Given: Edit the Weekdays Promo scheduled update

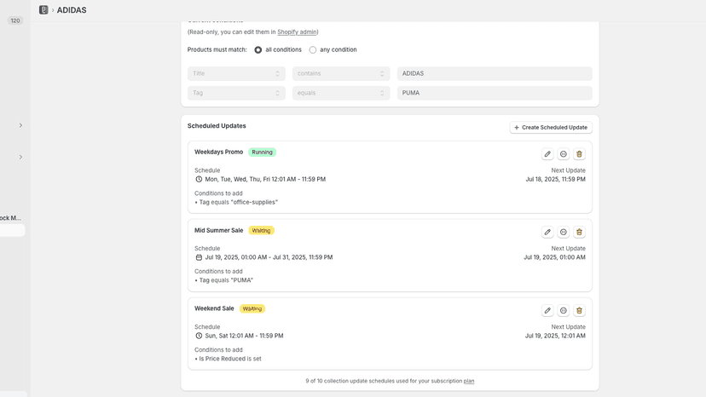Looking at the screenshot, I should point(547,154).
